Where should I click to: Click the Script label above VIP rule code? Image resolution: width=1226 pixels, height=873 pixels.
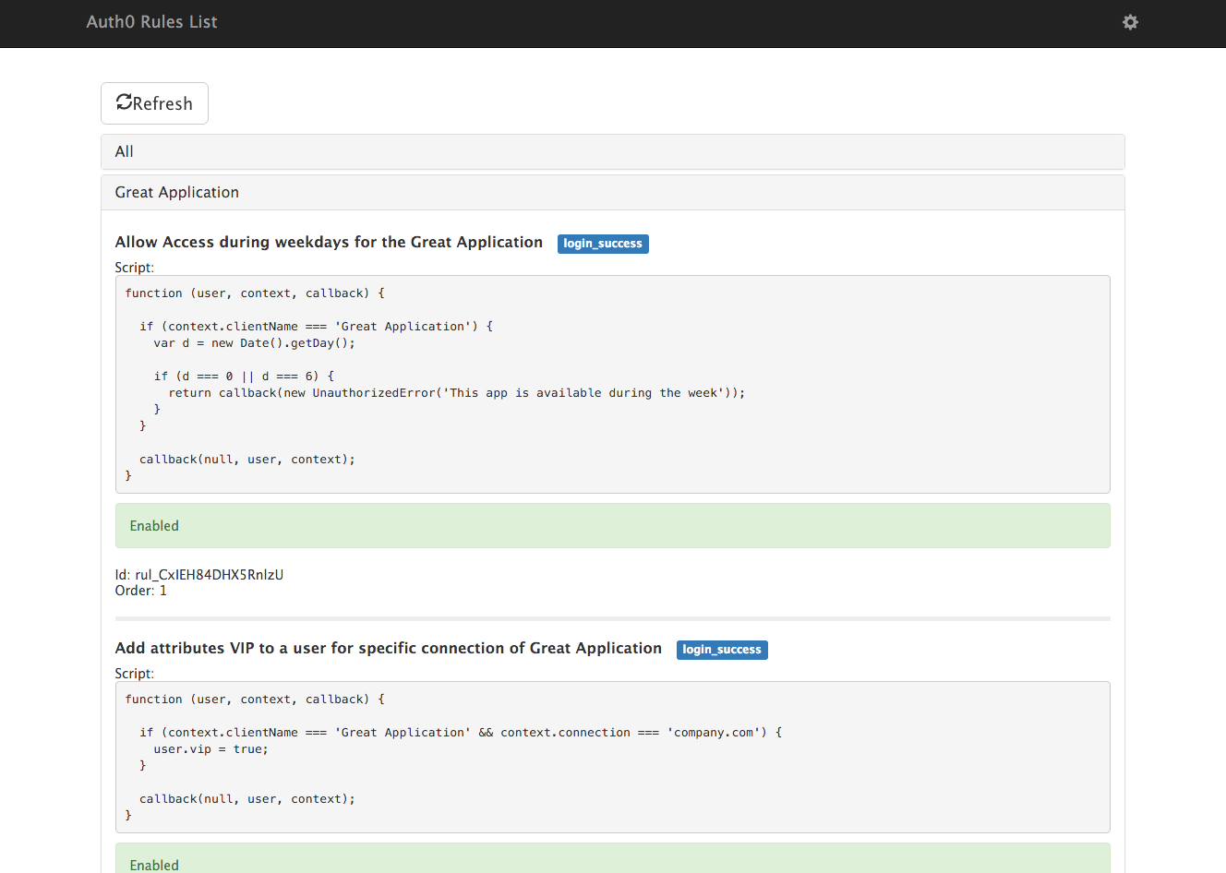coord(135,674)
